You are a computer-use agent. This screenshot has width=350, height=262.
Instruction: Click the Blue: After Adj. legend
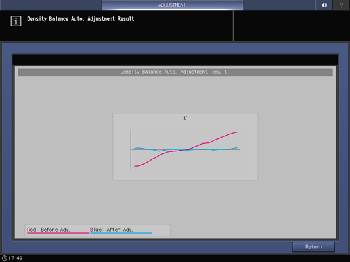[112, 230]
